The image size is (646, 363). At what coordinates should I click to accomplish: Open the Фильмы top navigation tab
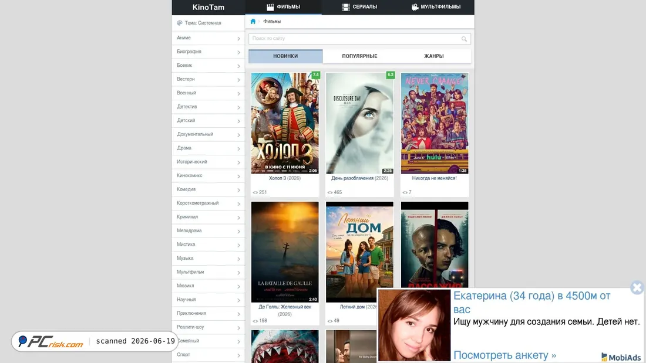coord(284,7)
